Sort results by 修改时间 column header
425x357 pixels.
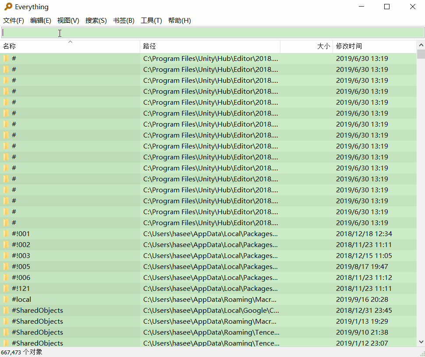coord(375,46)
